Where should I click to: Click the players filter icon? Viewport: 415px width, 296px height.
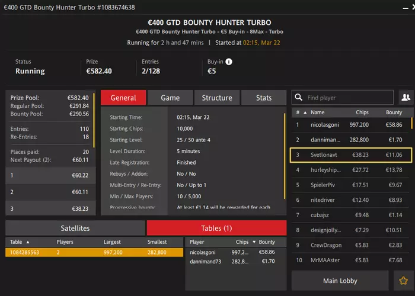tap(406, 97)
